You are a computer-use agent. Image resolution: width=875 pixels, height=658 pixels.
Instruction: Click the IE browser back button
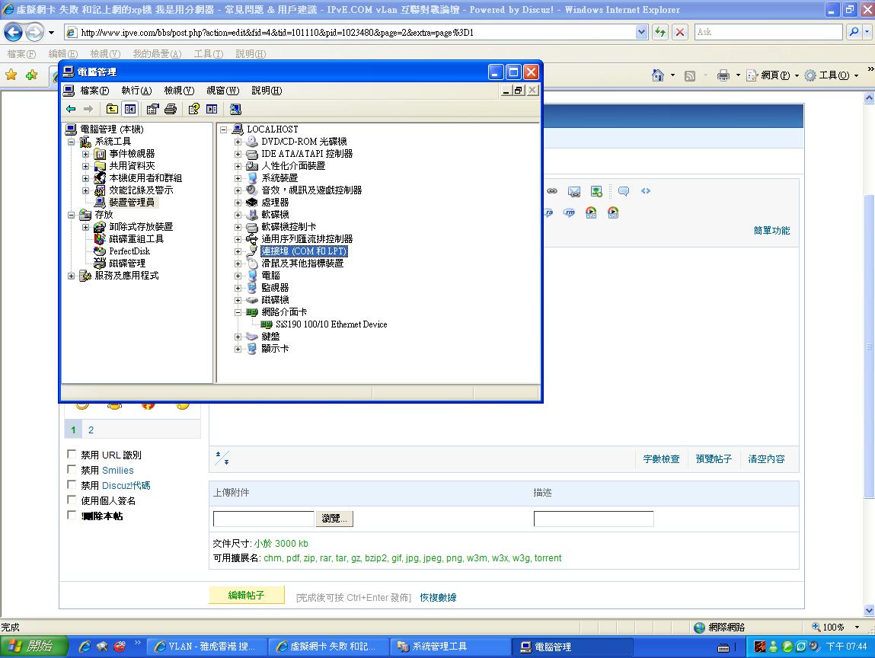tap(13, 33)
